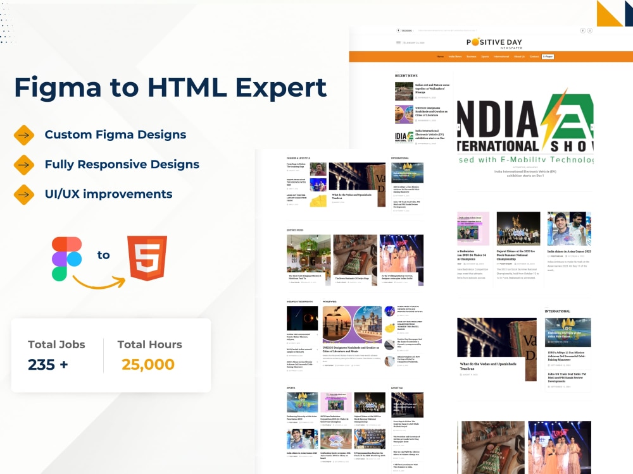Click the Instagram icon in top bar
This screenshot has height=474, width=633.
[590, 30]
